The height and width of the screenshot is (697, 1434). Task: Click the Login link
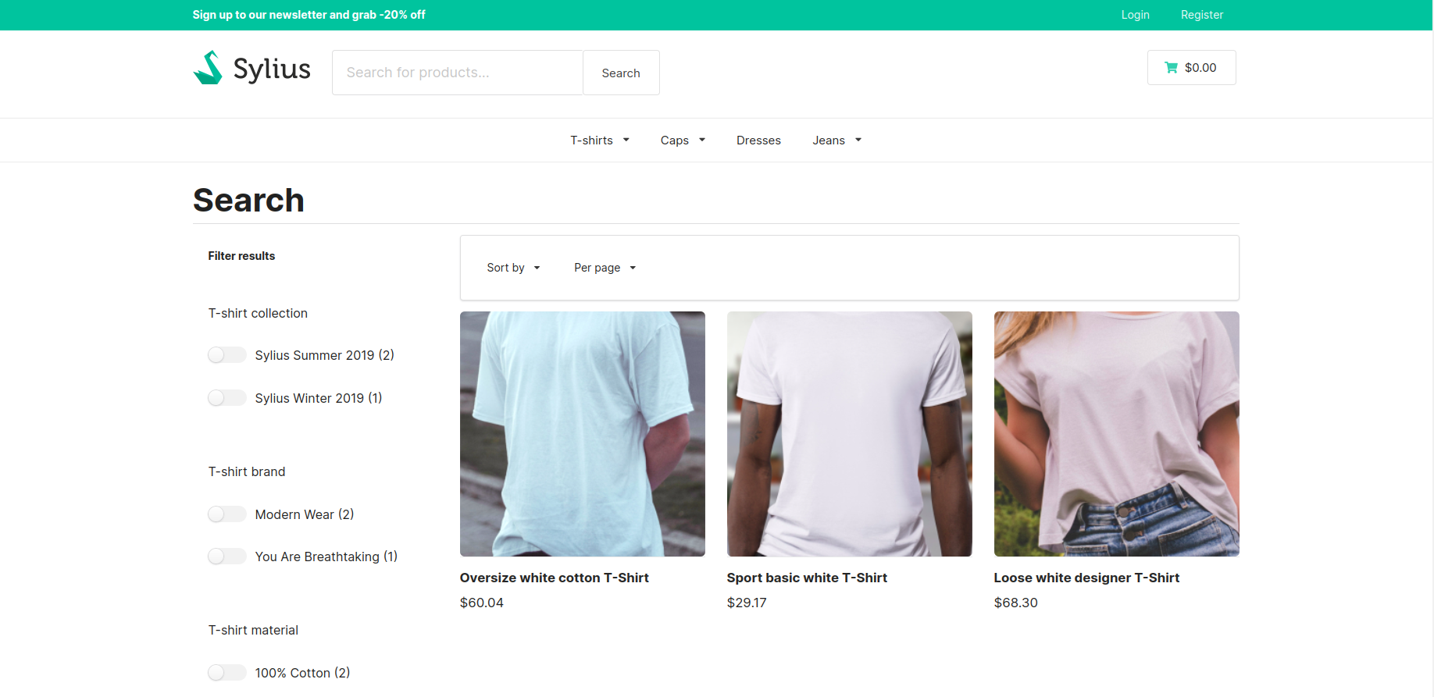click(1135, 15)
